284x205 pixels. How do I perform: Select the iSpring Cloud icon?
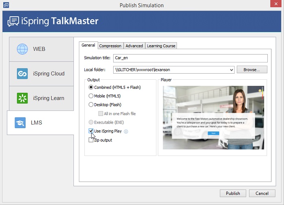pos(22,74)
